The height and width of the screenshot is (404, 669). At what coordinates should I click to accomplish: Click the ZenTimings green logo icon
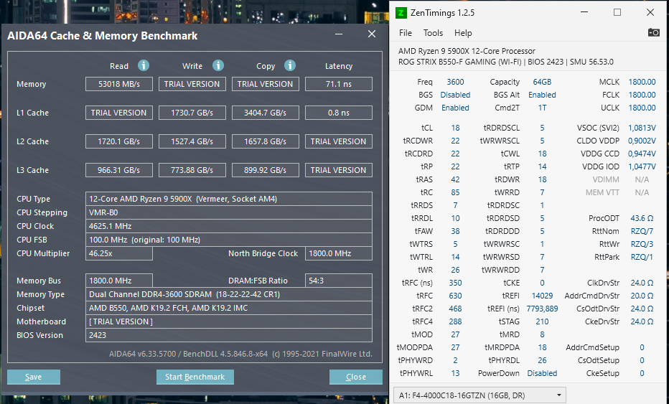(401, 13)
